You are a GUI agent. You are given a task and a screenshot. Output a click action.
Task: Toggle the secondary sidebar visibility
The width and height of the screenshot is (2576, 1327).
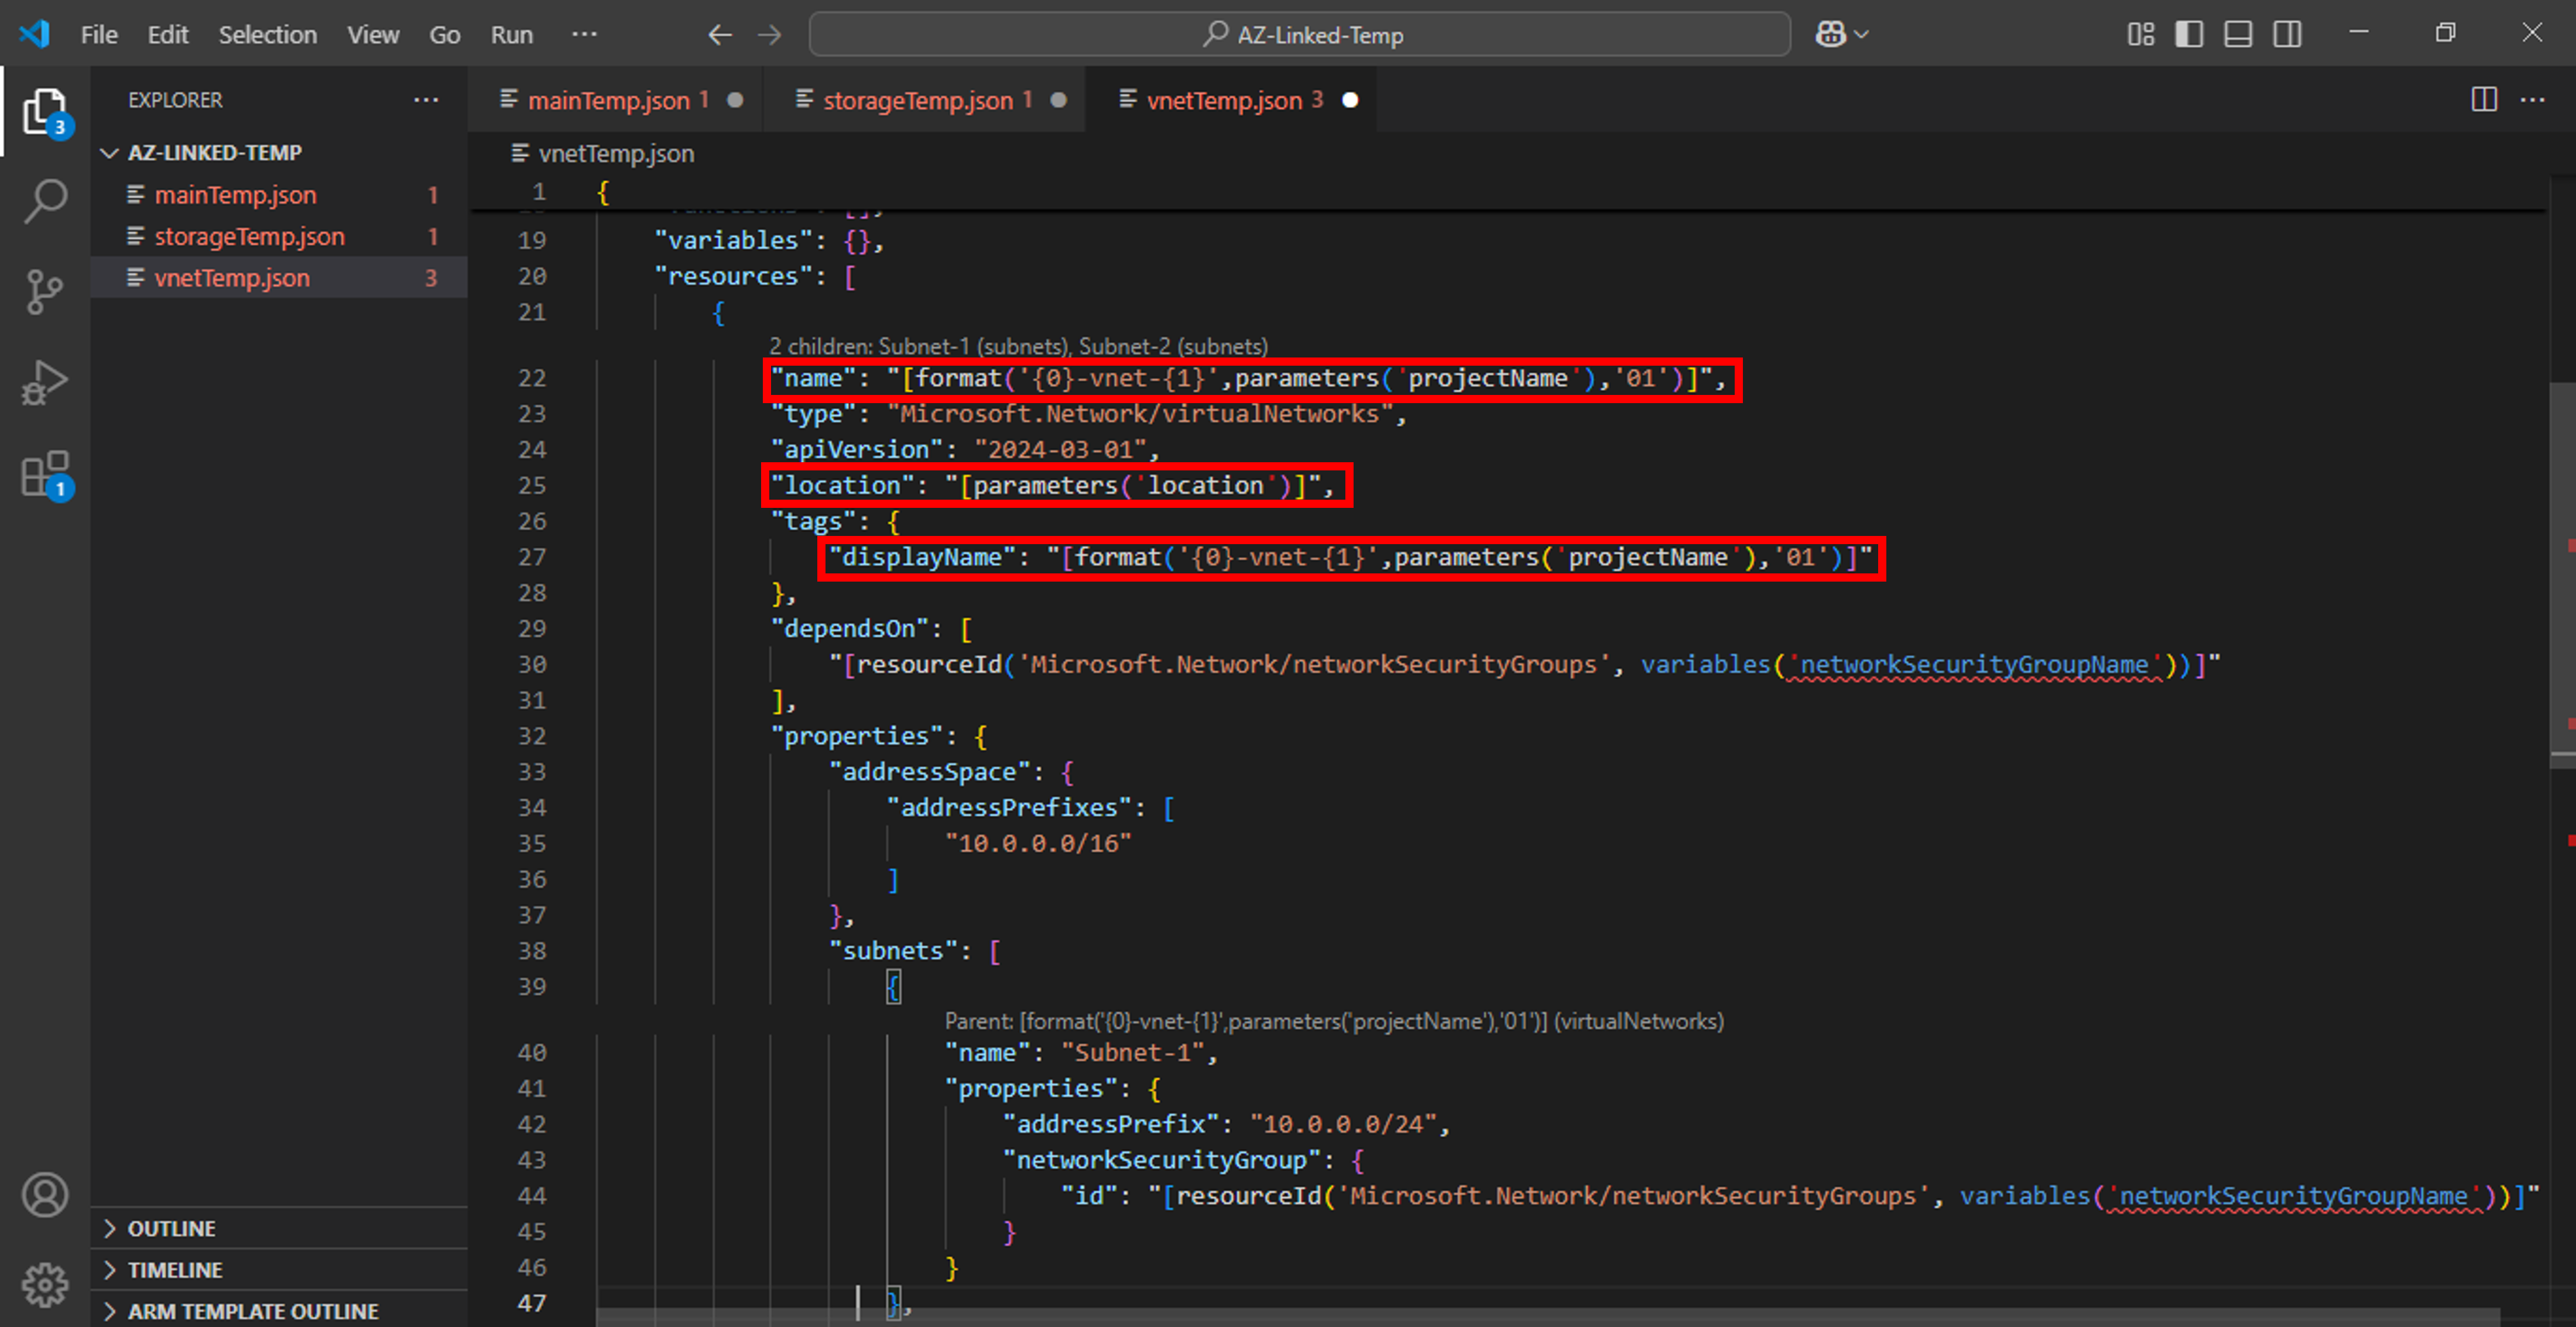[x=2287, y=33]
